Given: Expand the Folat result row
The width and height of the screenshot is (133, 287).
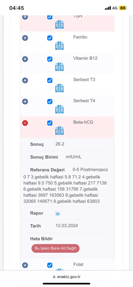Looking at the screenshot, I should coord(25,265).
